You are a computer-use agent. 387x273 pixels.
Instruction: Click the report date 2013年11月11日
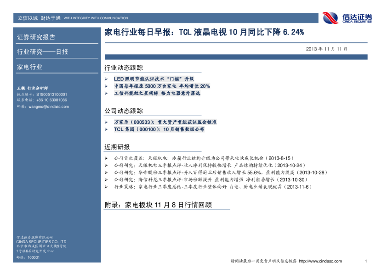pos(326,49)
